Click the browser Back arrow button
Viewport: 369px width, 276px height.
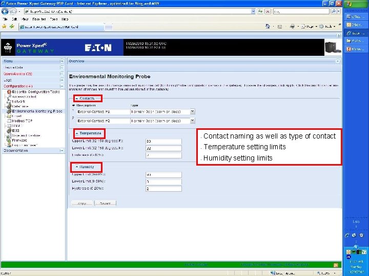click(5, 11)
